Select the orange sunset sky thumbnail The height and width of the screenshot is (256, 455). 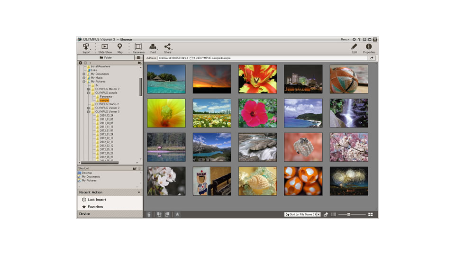(212, 79)
